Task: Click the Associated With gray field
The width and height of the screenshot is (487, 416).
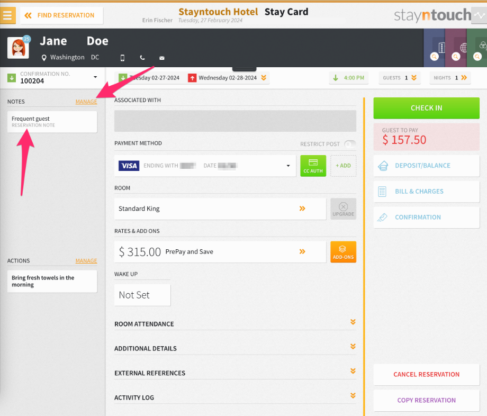Action: pyautogui.click(x=235, y=121)
